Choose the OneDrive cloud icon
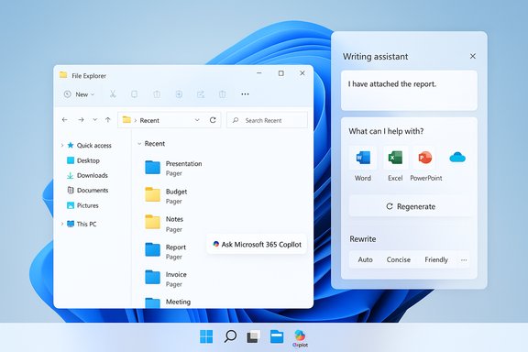528x352 pixels. click(457, 158)
